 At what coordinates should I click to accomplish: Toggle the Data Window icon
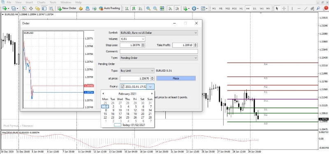[x=31, y=8]
